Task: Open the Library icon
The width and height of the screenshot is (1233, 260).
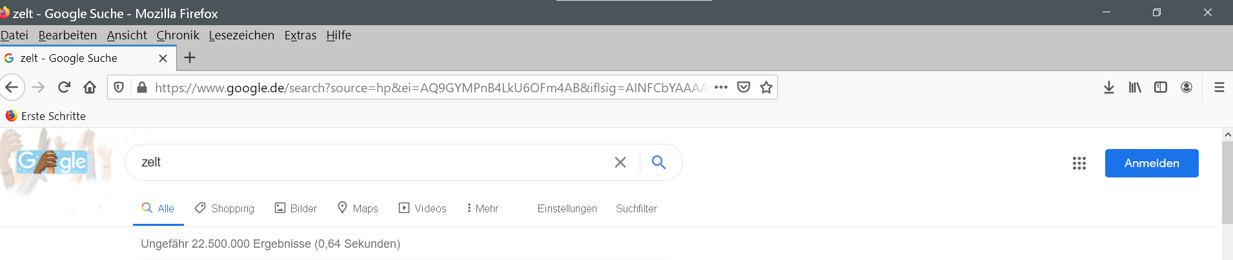Action: [x=1135, y=87]
